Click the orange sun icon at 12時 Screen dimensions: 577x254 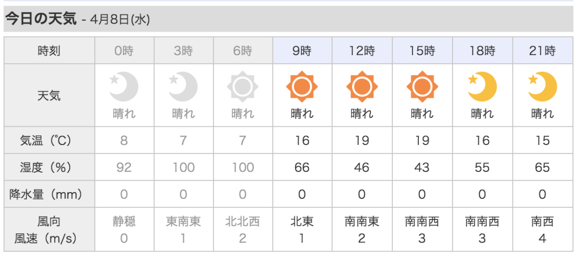pos(362,87)
